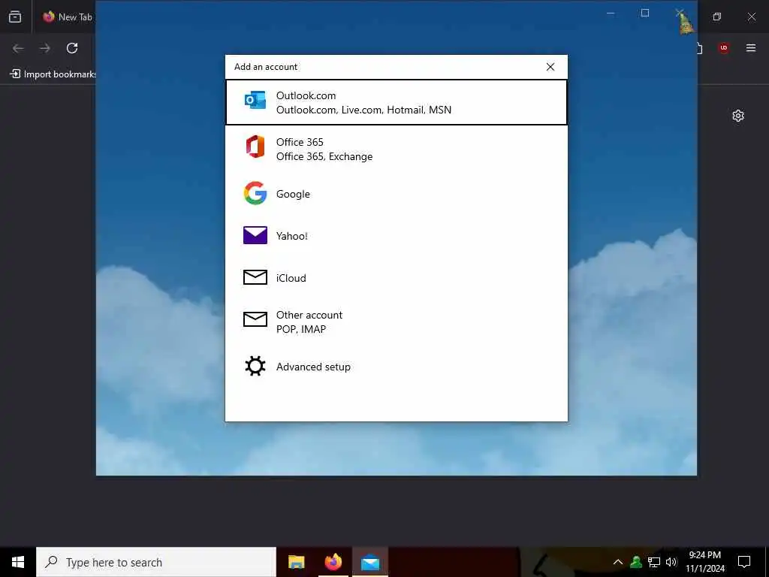Select the Office 365 Exchange icon
Screen dimensions: 769x577
click(255, 147)
